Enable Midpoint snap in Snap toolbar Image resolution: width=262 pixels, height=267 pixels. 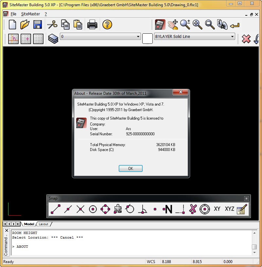point(68,209)
